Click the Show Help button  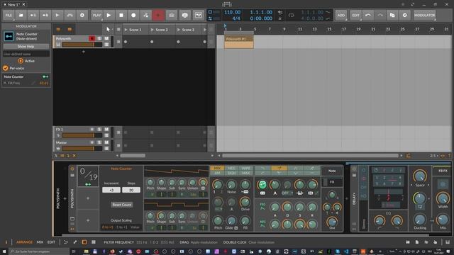(26, 46)
